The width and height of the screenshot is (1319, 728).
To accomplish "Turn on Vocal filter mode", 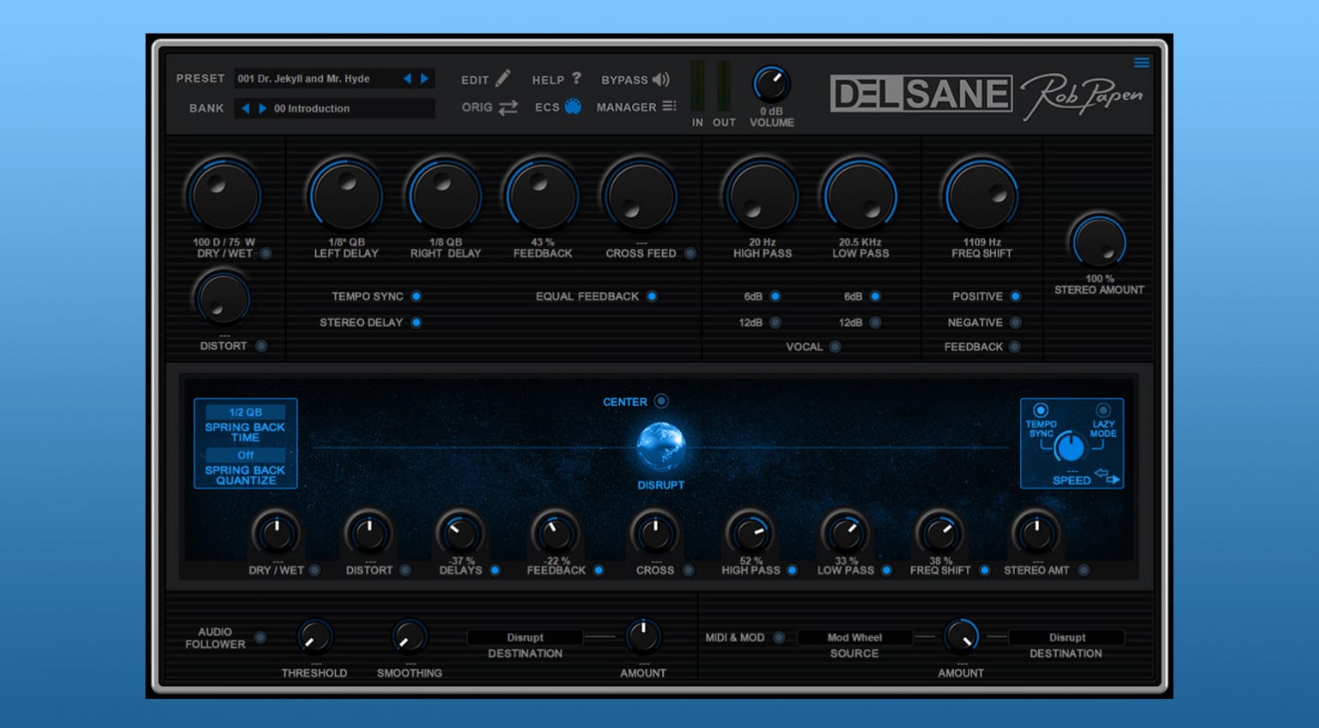I will tap(836, 347).
